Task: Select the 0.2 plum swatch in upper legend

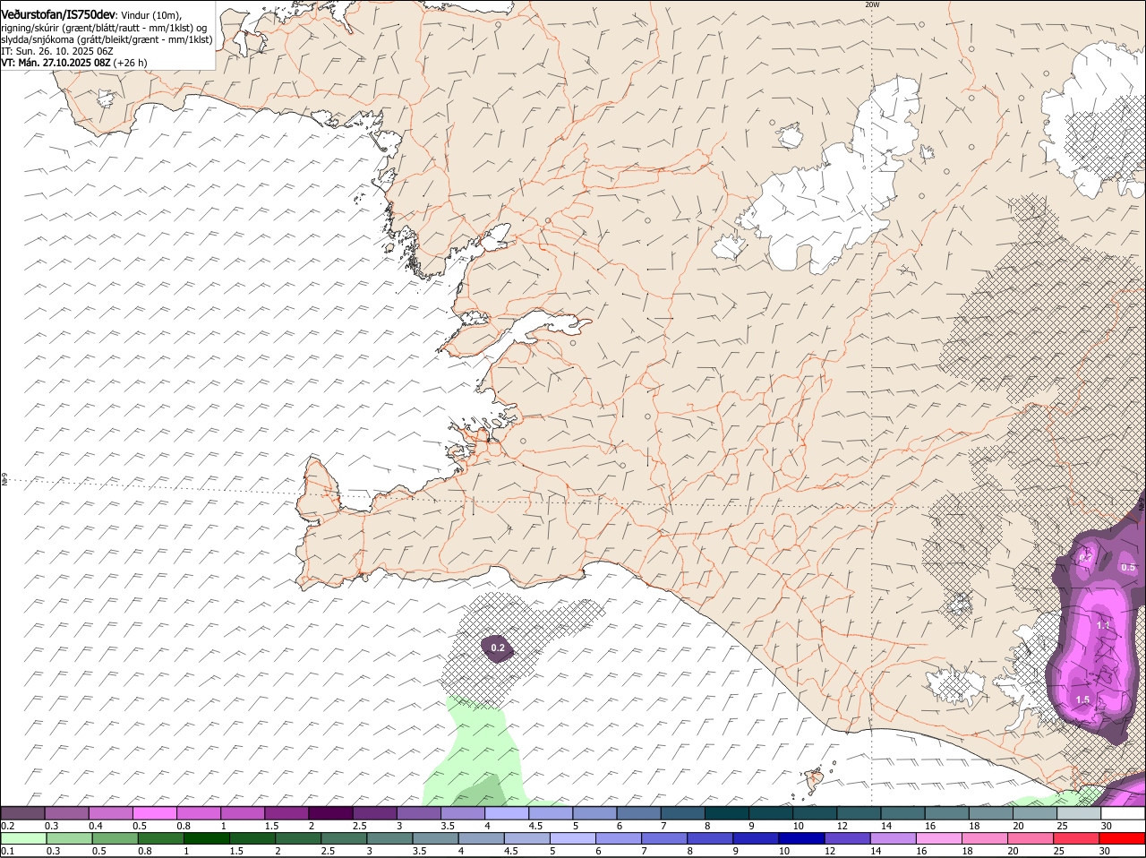Action: 23,813
